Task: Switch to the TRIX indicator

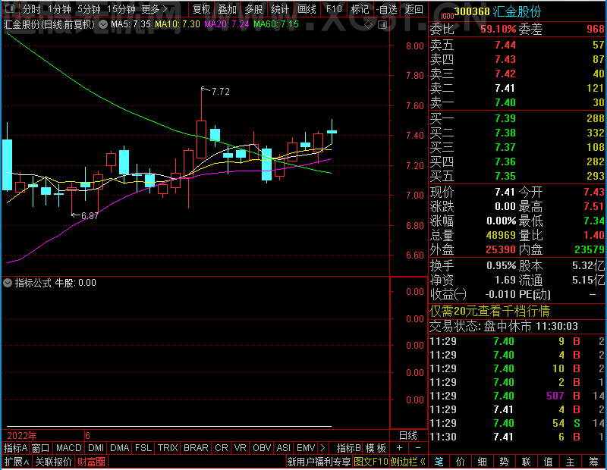Action: [168, 448]
